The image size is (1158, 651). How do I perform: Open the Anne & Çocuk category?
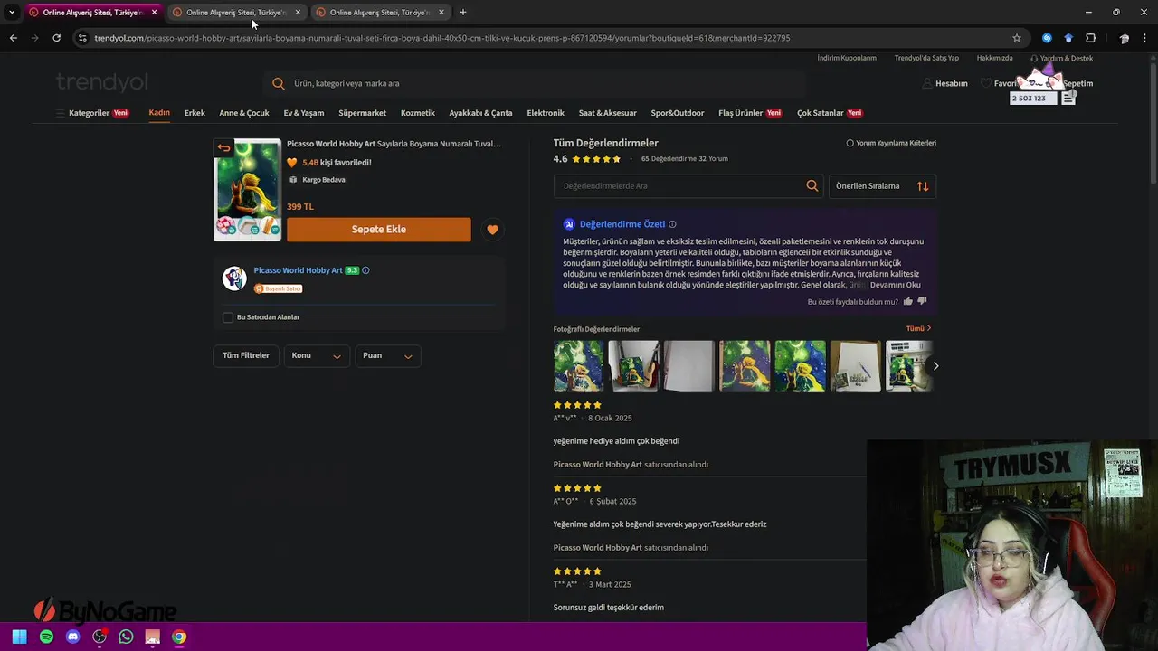click(x=244, y=113)
